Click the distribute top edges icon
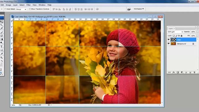199x112 pixels. point(76,9)
